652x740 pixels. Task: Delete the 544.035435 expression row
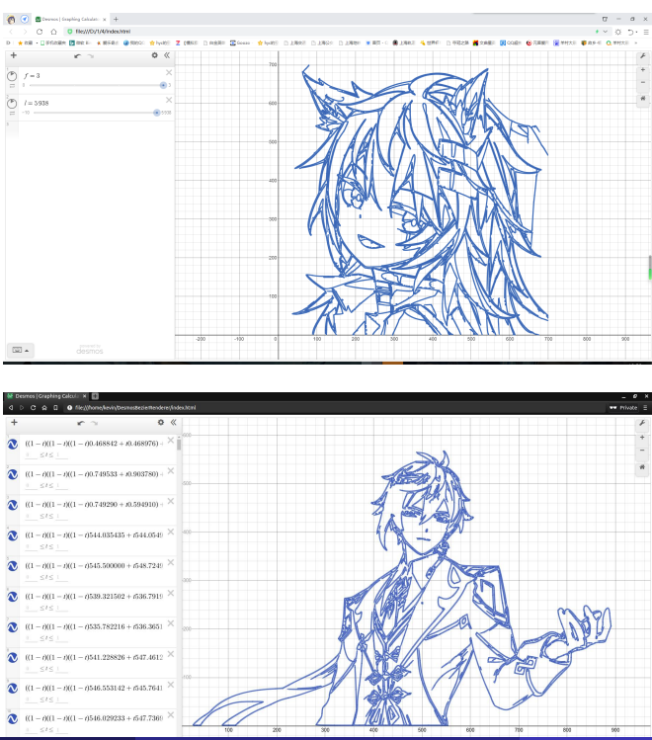coord(171,532)
